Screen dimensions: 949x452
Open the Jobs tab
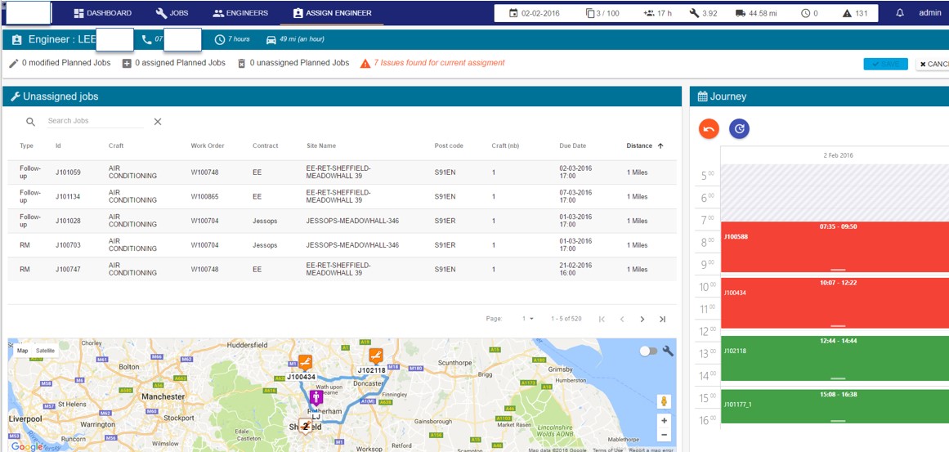point(172,13)
